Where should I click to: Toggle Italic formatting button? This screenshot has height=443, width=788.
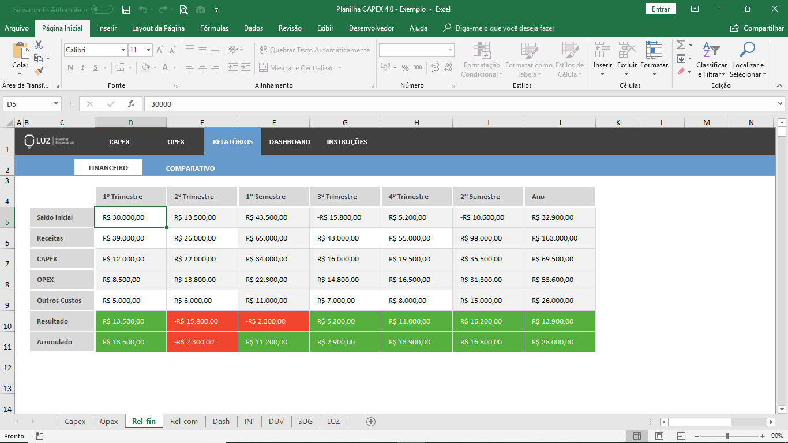pyautogui.click(x=84, y=67)
